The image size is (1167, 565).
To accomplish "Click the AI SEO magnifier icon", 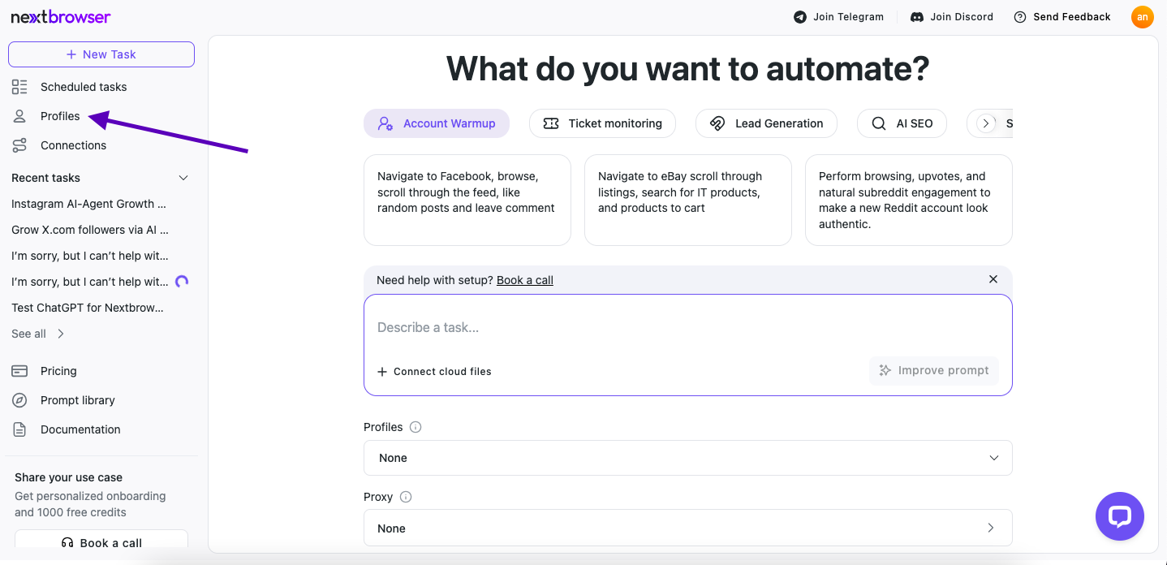I will point(879,123).
